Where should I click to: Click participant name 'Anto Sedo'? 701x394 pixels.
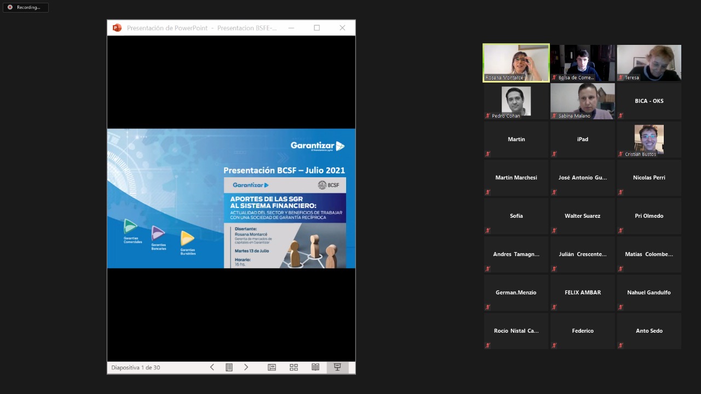(x=649, y=331)
